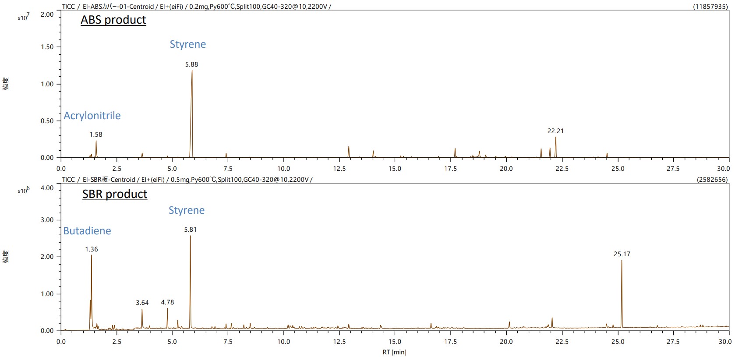Select the blue Acrylonitrile annotation label

pos(92,116)
